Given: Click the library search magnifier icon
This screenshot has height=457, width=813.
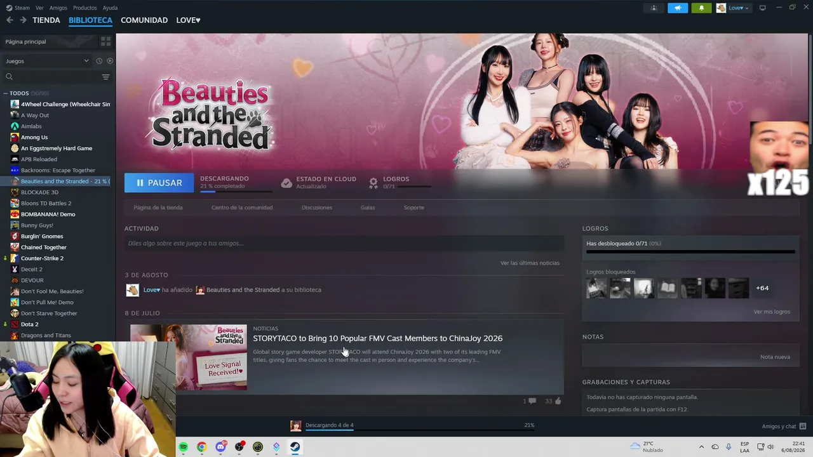Looking at the screenshot, I should pos(9,77).
